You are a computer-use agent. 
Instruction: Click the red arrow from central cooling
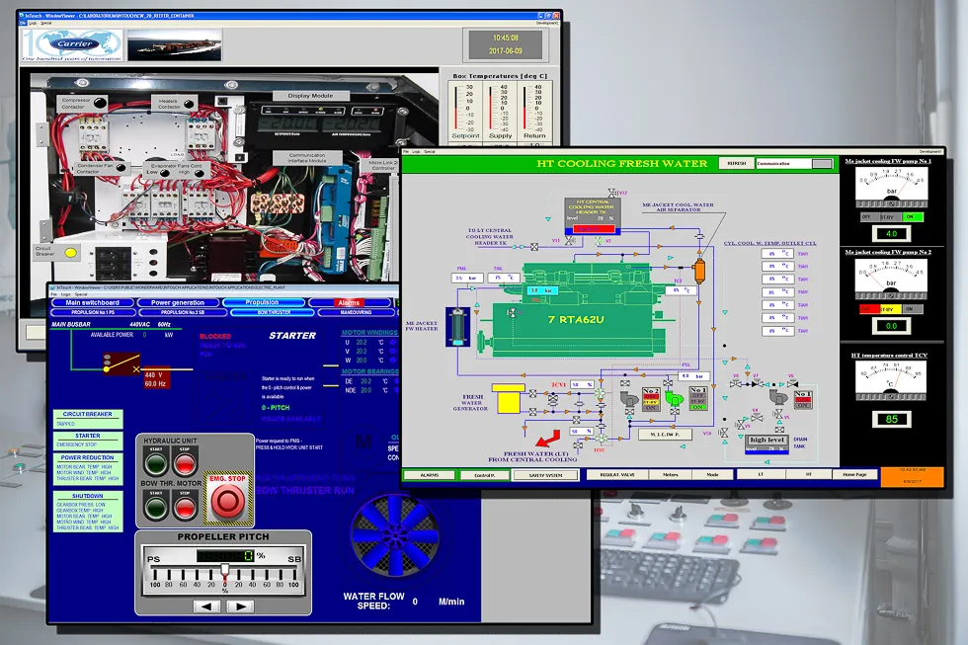click(547, 439)
